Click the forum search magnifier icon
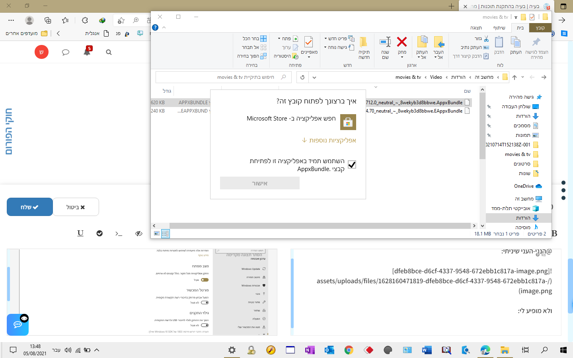The image size is (573, 358). (x=109, y=52)
